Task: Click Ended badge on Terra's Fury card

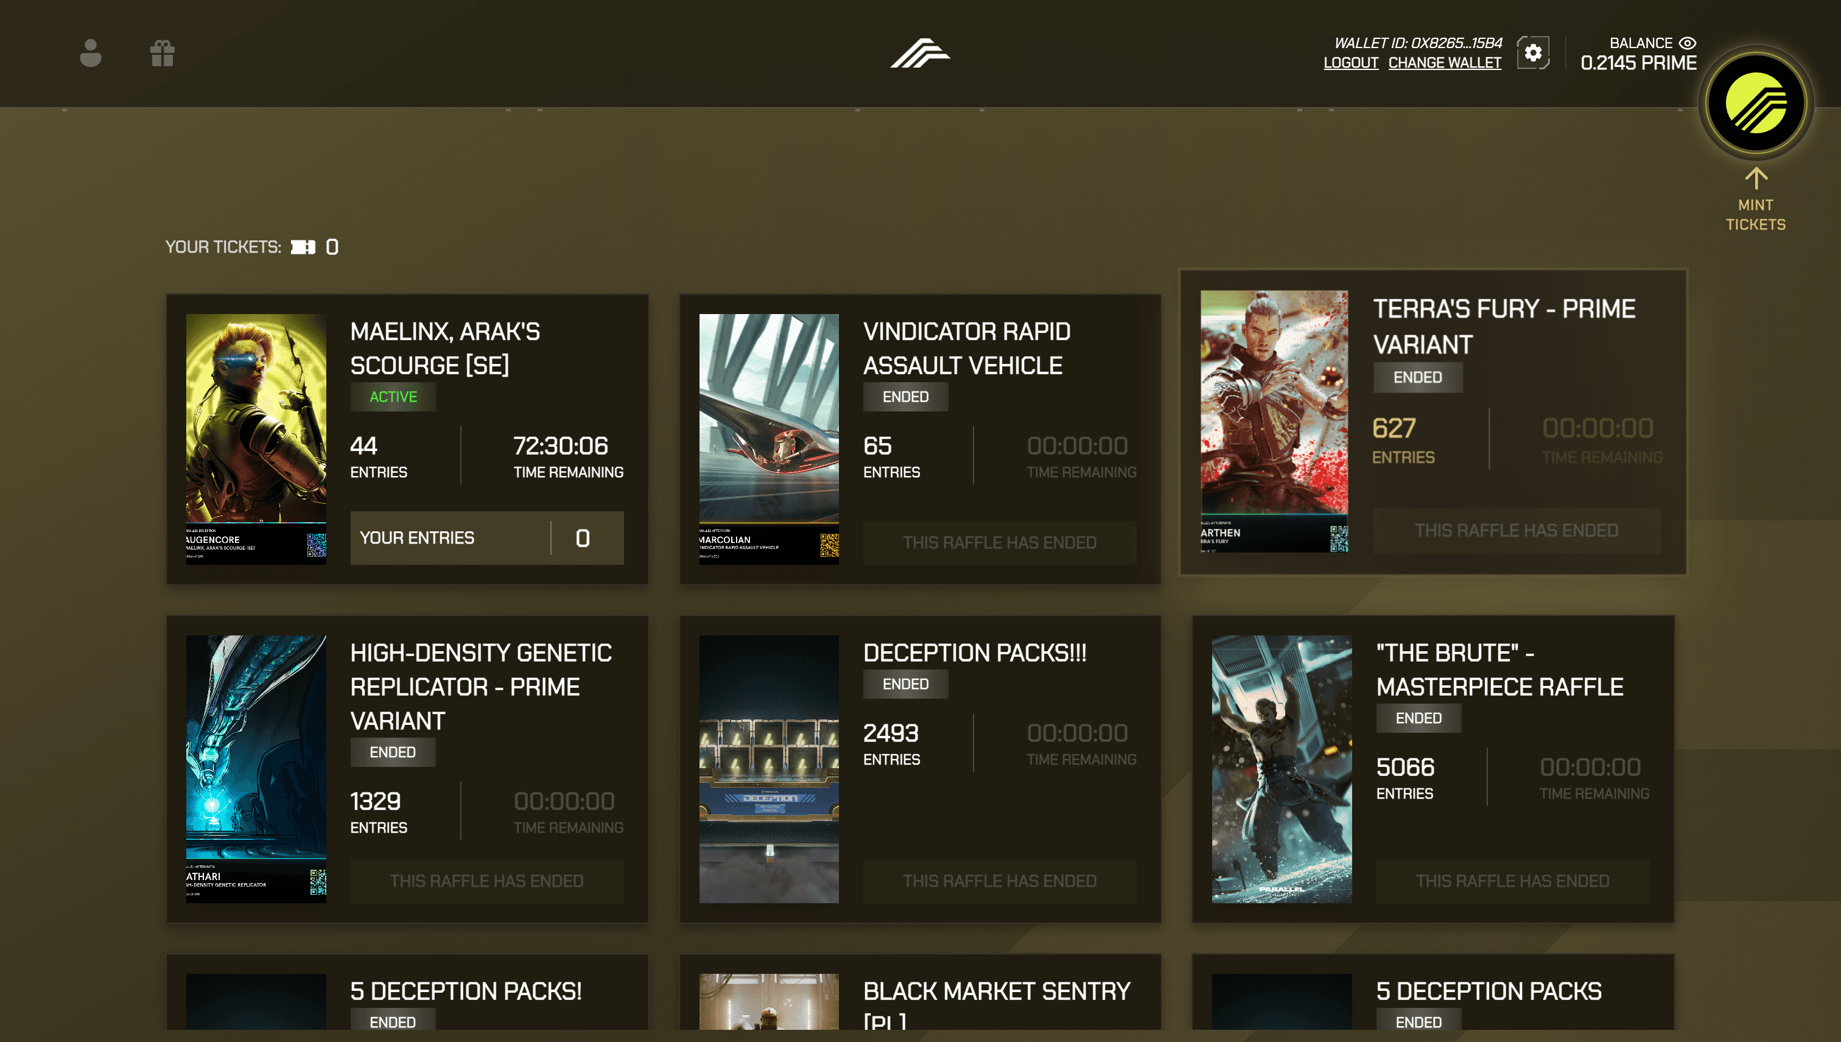Action: click(1417, 377)
